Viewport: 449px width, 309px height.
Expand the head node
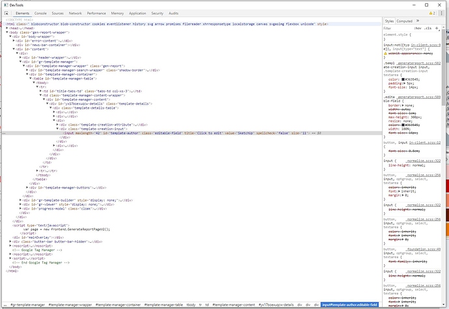click(7, 28)
